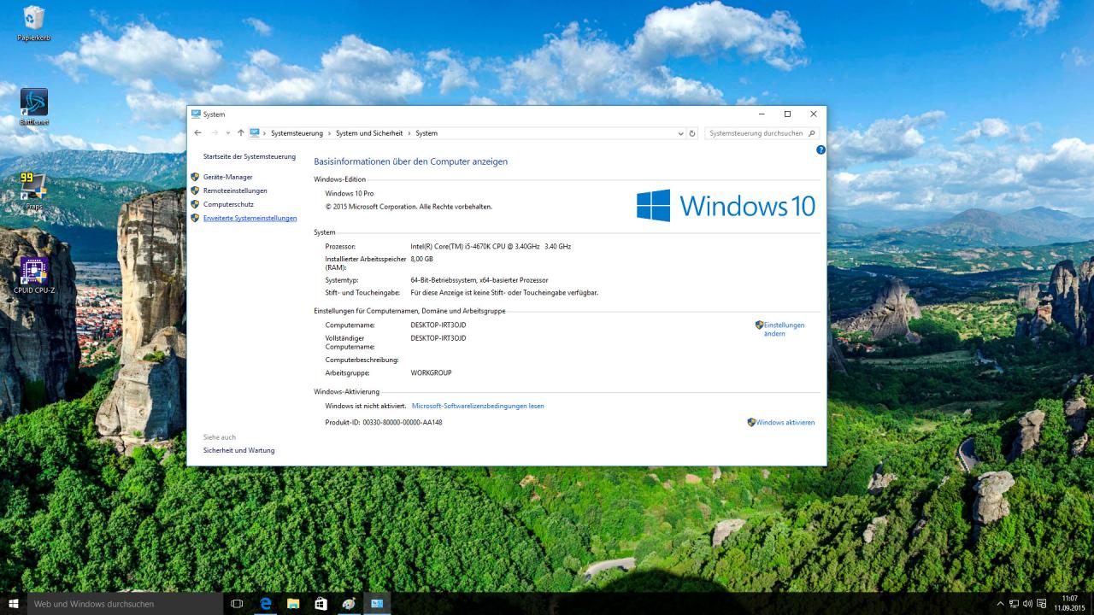Click Einstellungen ändern for computer name
The height and width of the screenshot is (615, 1094).
point(784,329)
